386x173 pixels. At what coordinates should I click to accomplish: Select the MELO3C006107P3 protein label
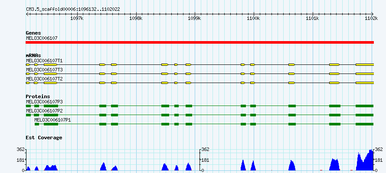coord(44,102)
